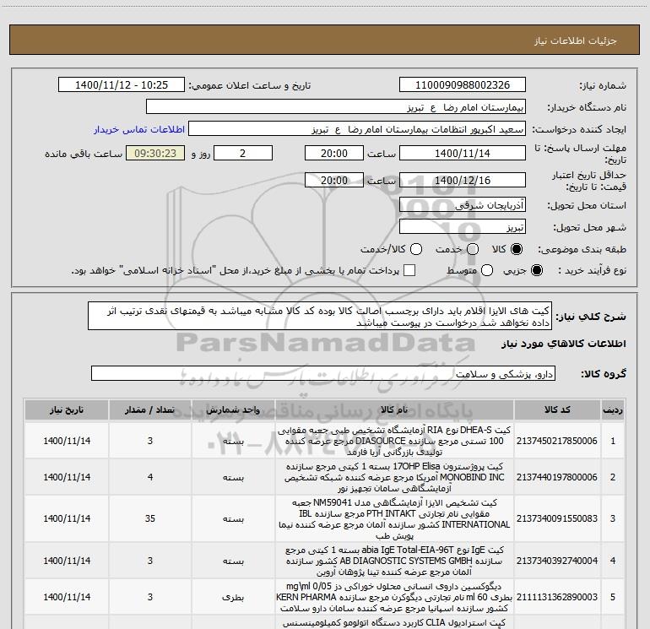Viewport: 650px width, 629px height.
Task: Tick the اسناد خزانه اسلامی payment checkbox
Action: click(409, 270)
